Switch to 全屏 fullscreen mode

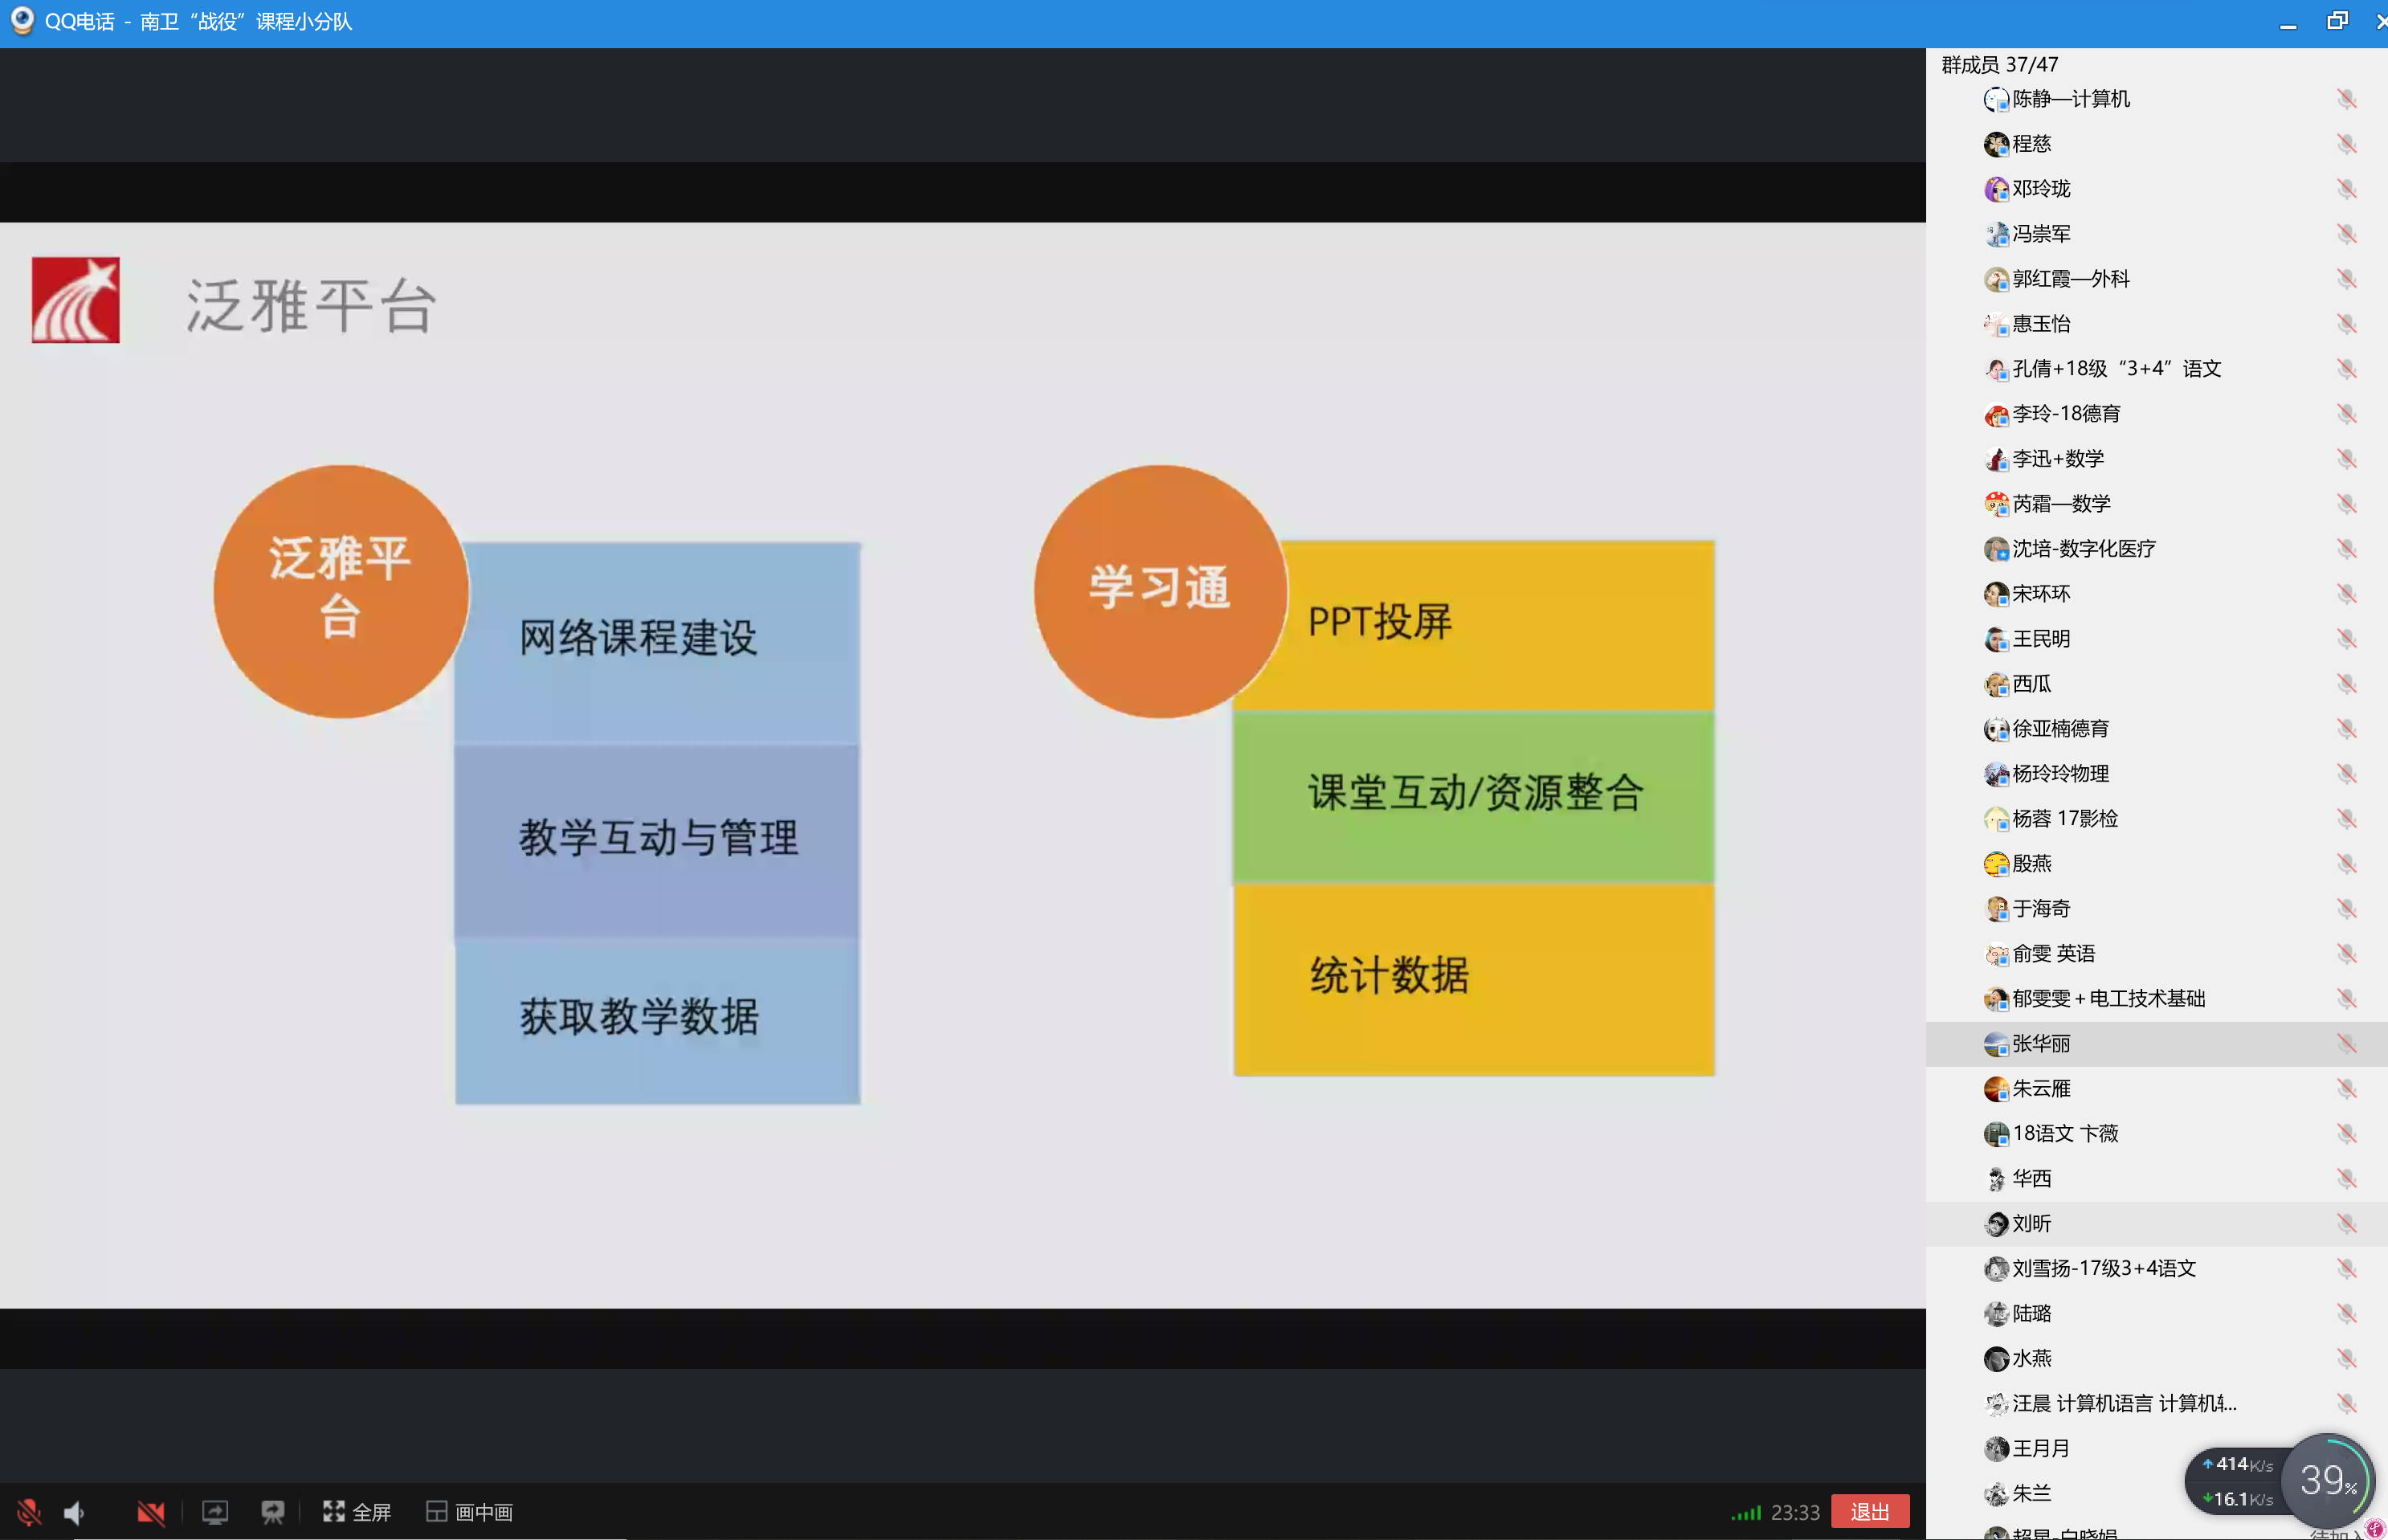click(x=357, y=1512)
